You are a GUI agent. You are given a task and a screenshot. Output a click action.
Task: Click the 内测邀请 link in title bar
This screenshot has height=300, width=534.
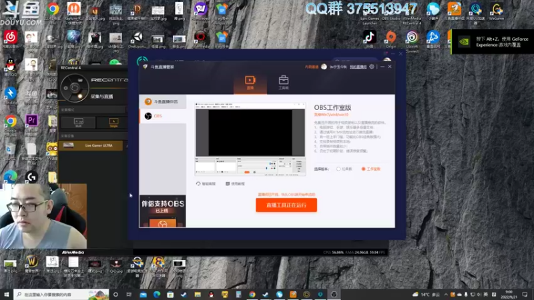tap(311, 67)
